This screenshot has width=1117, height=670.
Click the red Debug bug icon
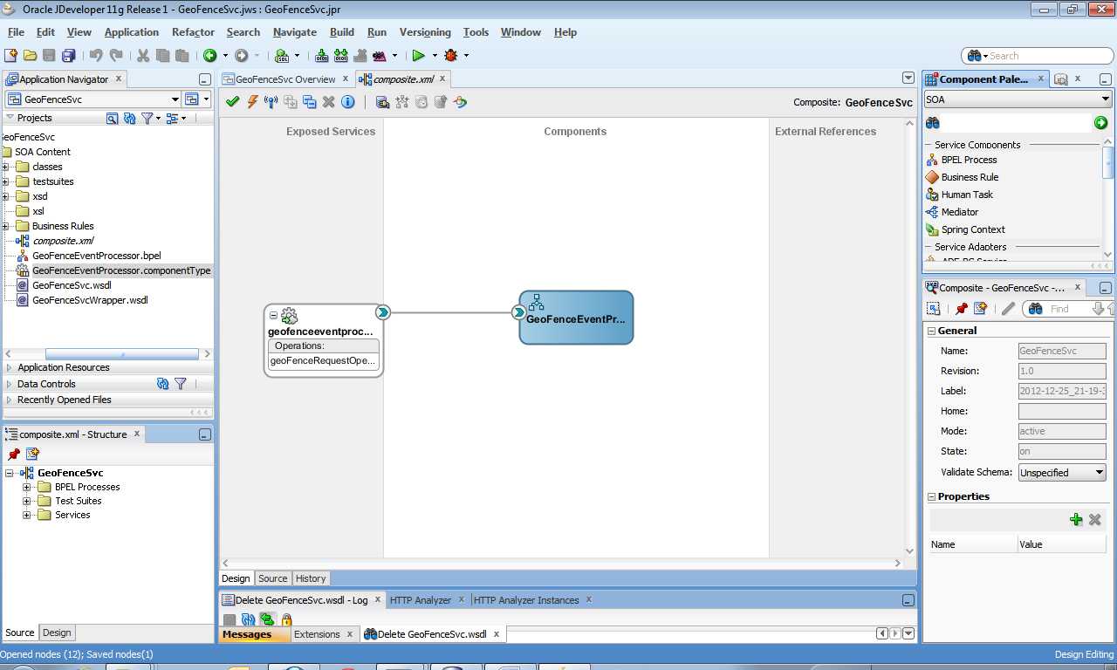[x=451, y=55]
